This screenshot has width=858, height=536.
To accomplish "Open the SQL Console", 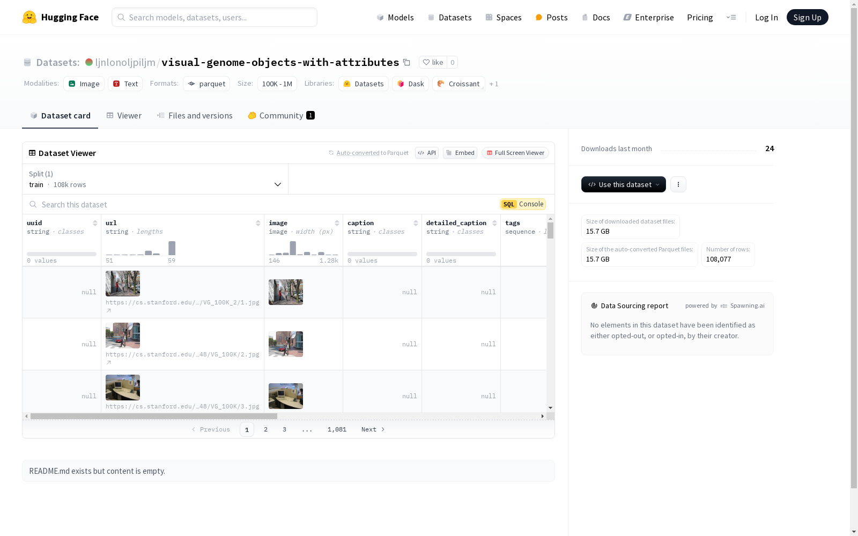I will coord(523,204).
